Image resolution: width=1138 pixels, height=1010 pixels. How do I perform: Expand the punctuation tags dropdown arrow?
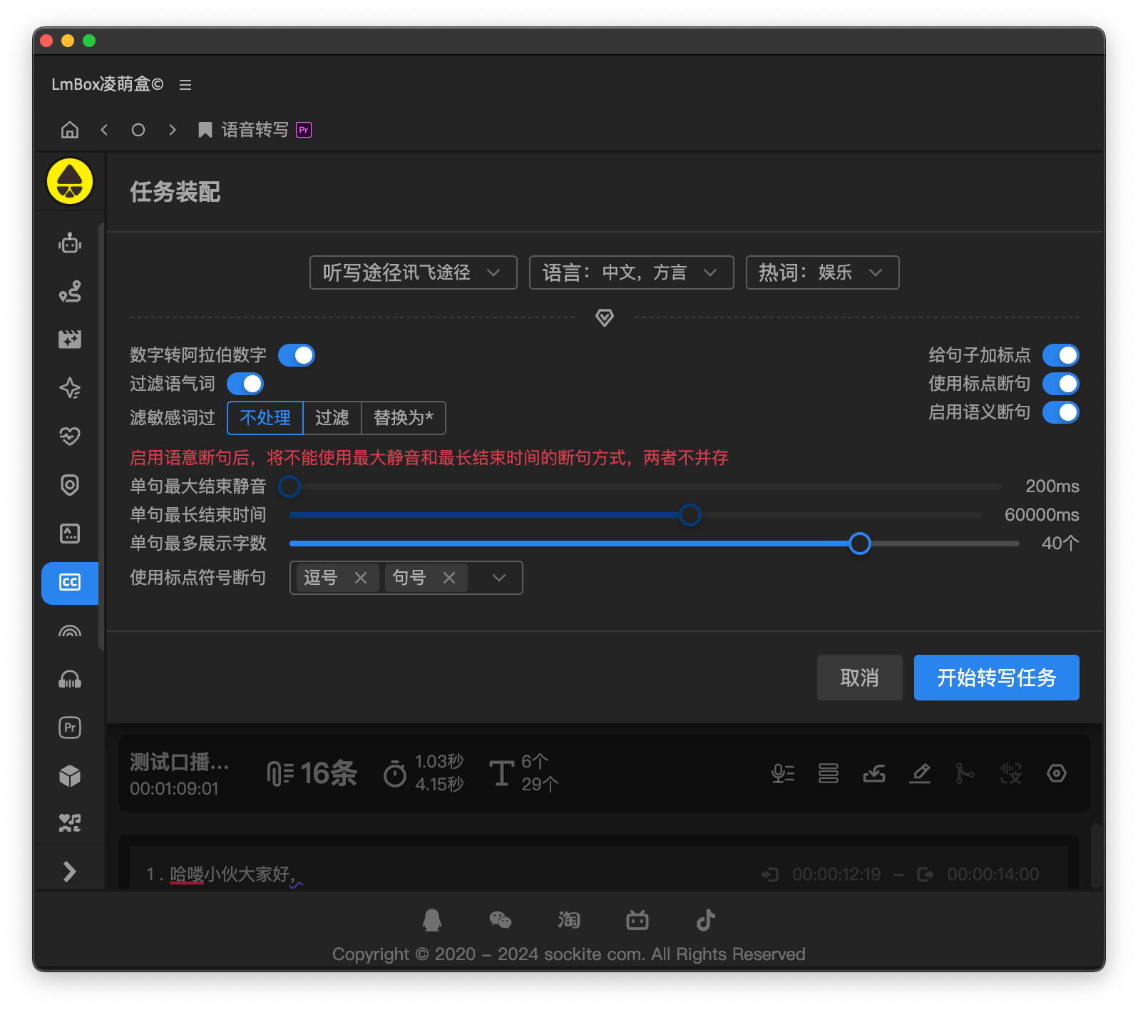[499, 578]
